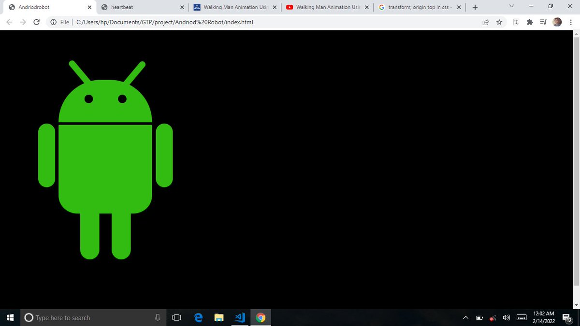This screenshot has height=326, width=580.
Task: Open a new tab with the plus button
Action: click(x=475, y=7)
